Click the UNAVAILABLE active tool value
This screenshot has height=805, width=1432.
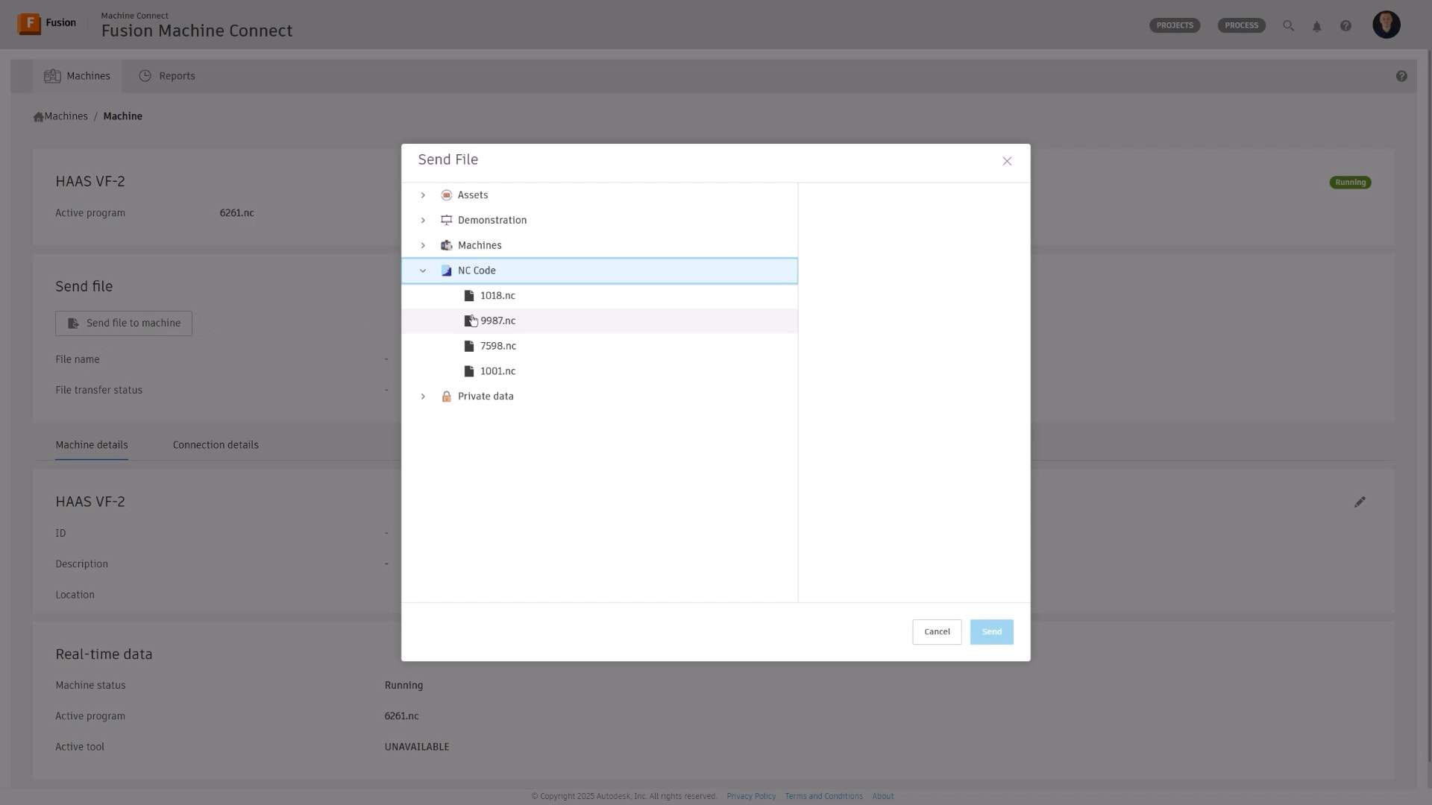coord(417,747)
